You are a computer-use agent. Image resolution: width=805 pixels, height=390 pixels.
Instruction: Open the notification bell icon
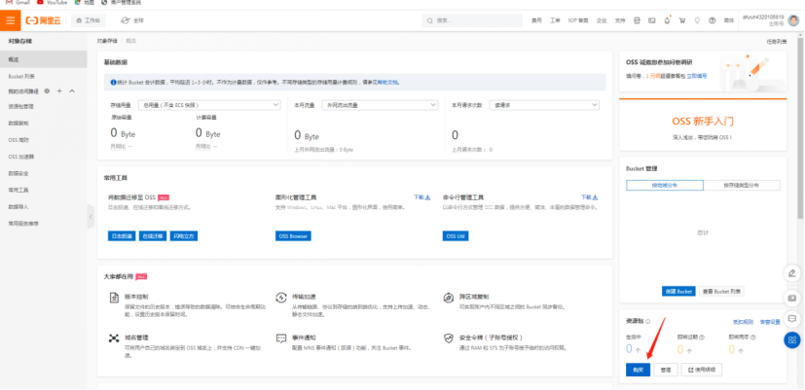667,20
